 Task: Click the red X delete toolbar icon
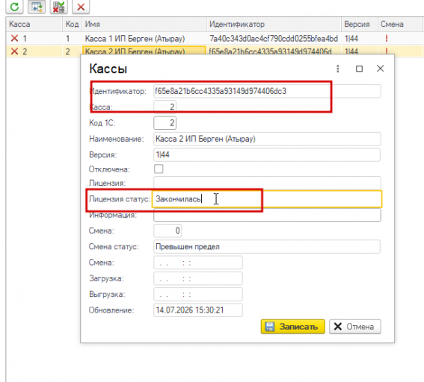pyautogui.click(x=81, y=7)
